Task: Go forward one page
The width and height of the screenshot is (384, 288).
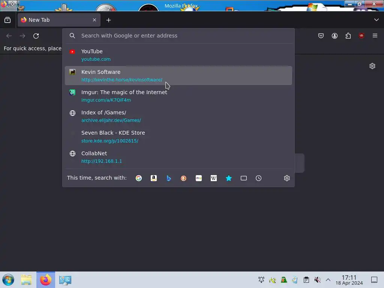Action: click(x=22, y=36)
